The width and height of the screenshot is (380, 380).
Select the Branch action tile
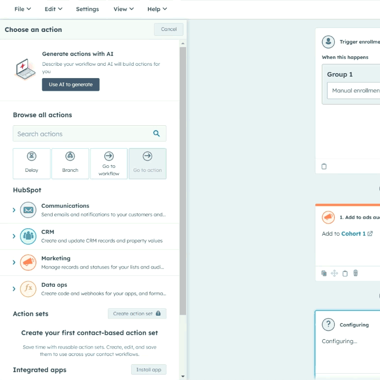(70, 163)
